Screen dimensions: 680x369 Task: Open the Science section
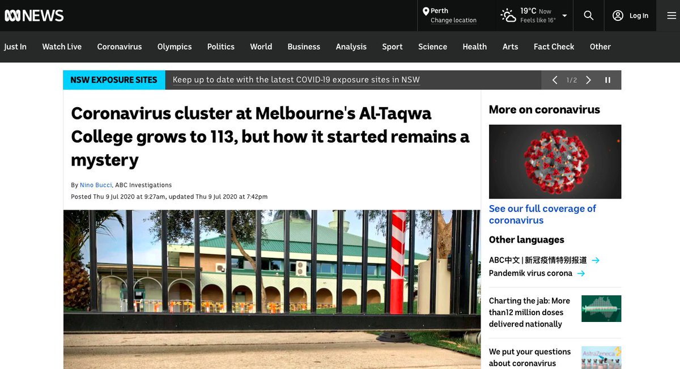pyautogui.click(x=433, y=46)
